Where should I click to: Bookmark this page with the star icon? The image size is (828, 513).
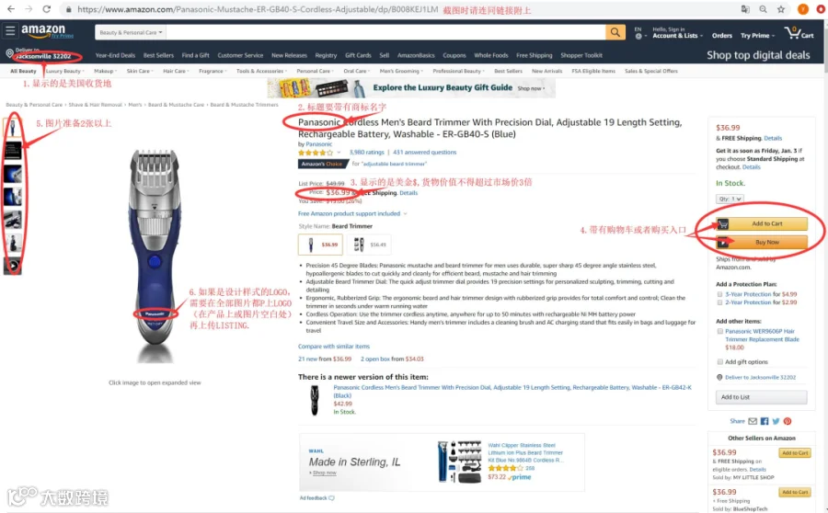781,9
